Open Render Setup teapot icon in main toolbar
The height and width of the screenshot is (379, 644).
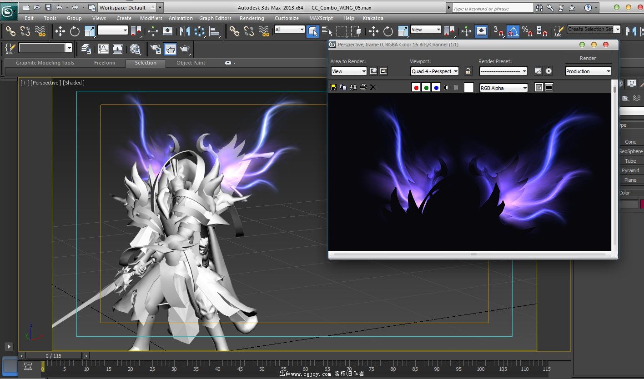click(156, 48)
